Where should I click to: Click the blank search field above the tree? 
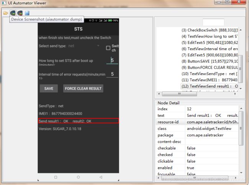coord(213,22)
